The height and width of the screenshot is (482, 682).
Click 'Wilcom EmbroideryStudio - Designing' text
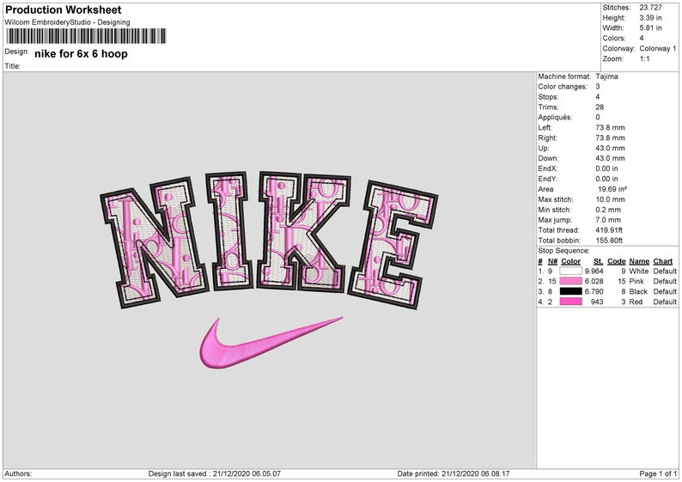tap(67, 22)
